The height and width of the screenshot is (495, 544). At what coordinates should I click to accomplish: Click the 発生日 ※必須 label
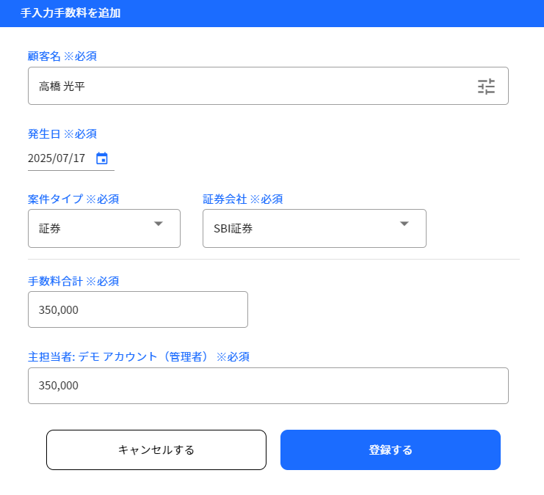coord(62,133)
